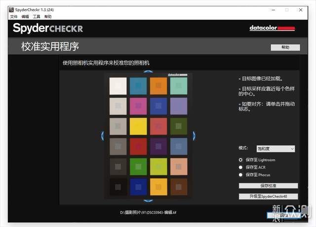This screenshot has width=316, height=227.
Task: Open the 工具 menu
Action: (x=37, y=17)
